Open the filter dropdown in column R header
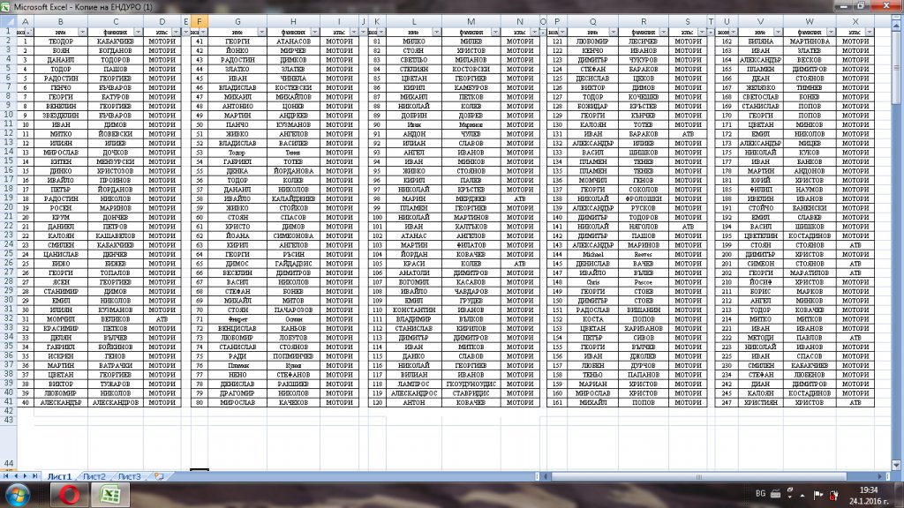904x508 pixels. (x=664, y=33)
